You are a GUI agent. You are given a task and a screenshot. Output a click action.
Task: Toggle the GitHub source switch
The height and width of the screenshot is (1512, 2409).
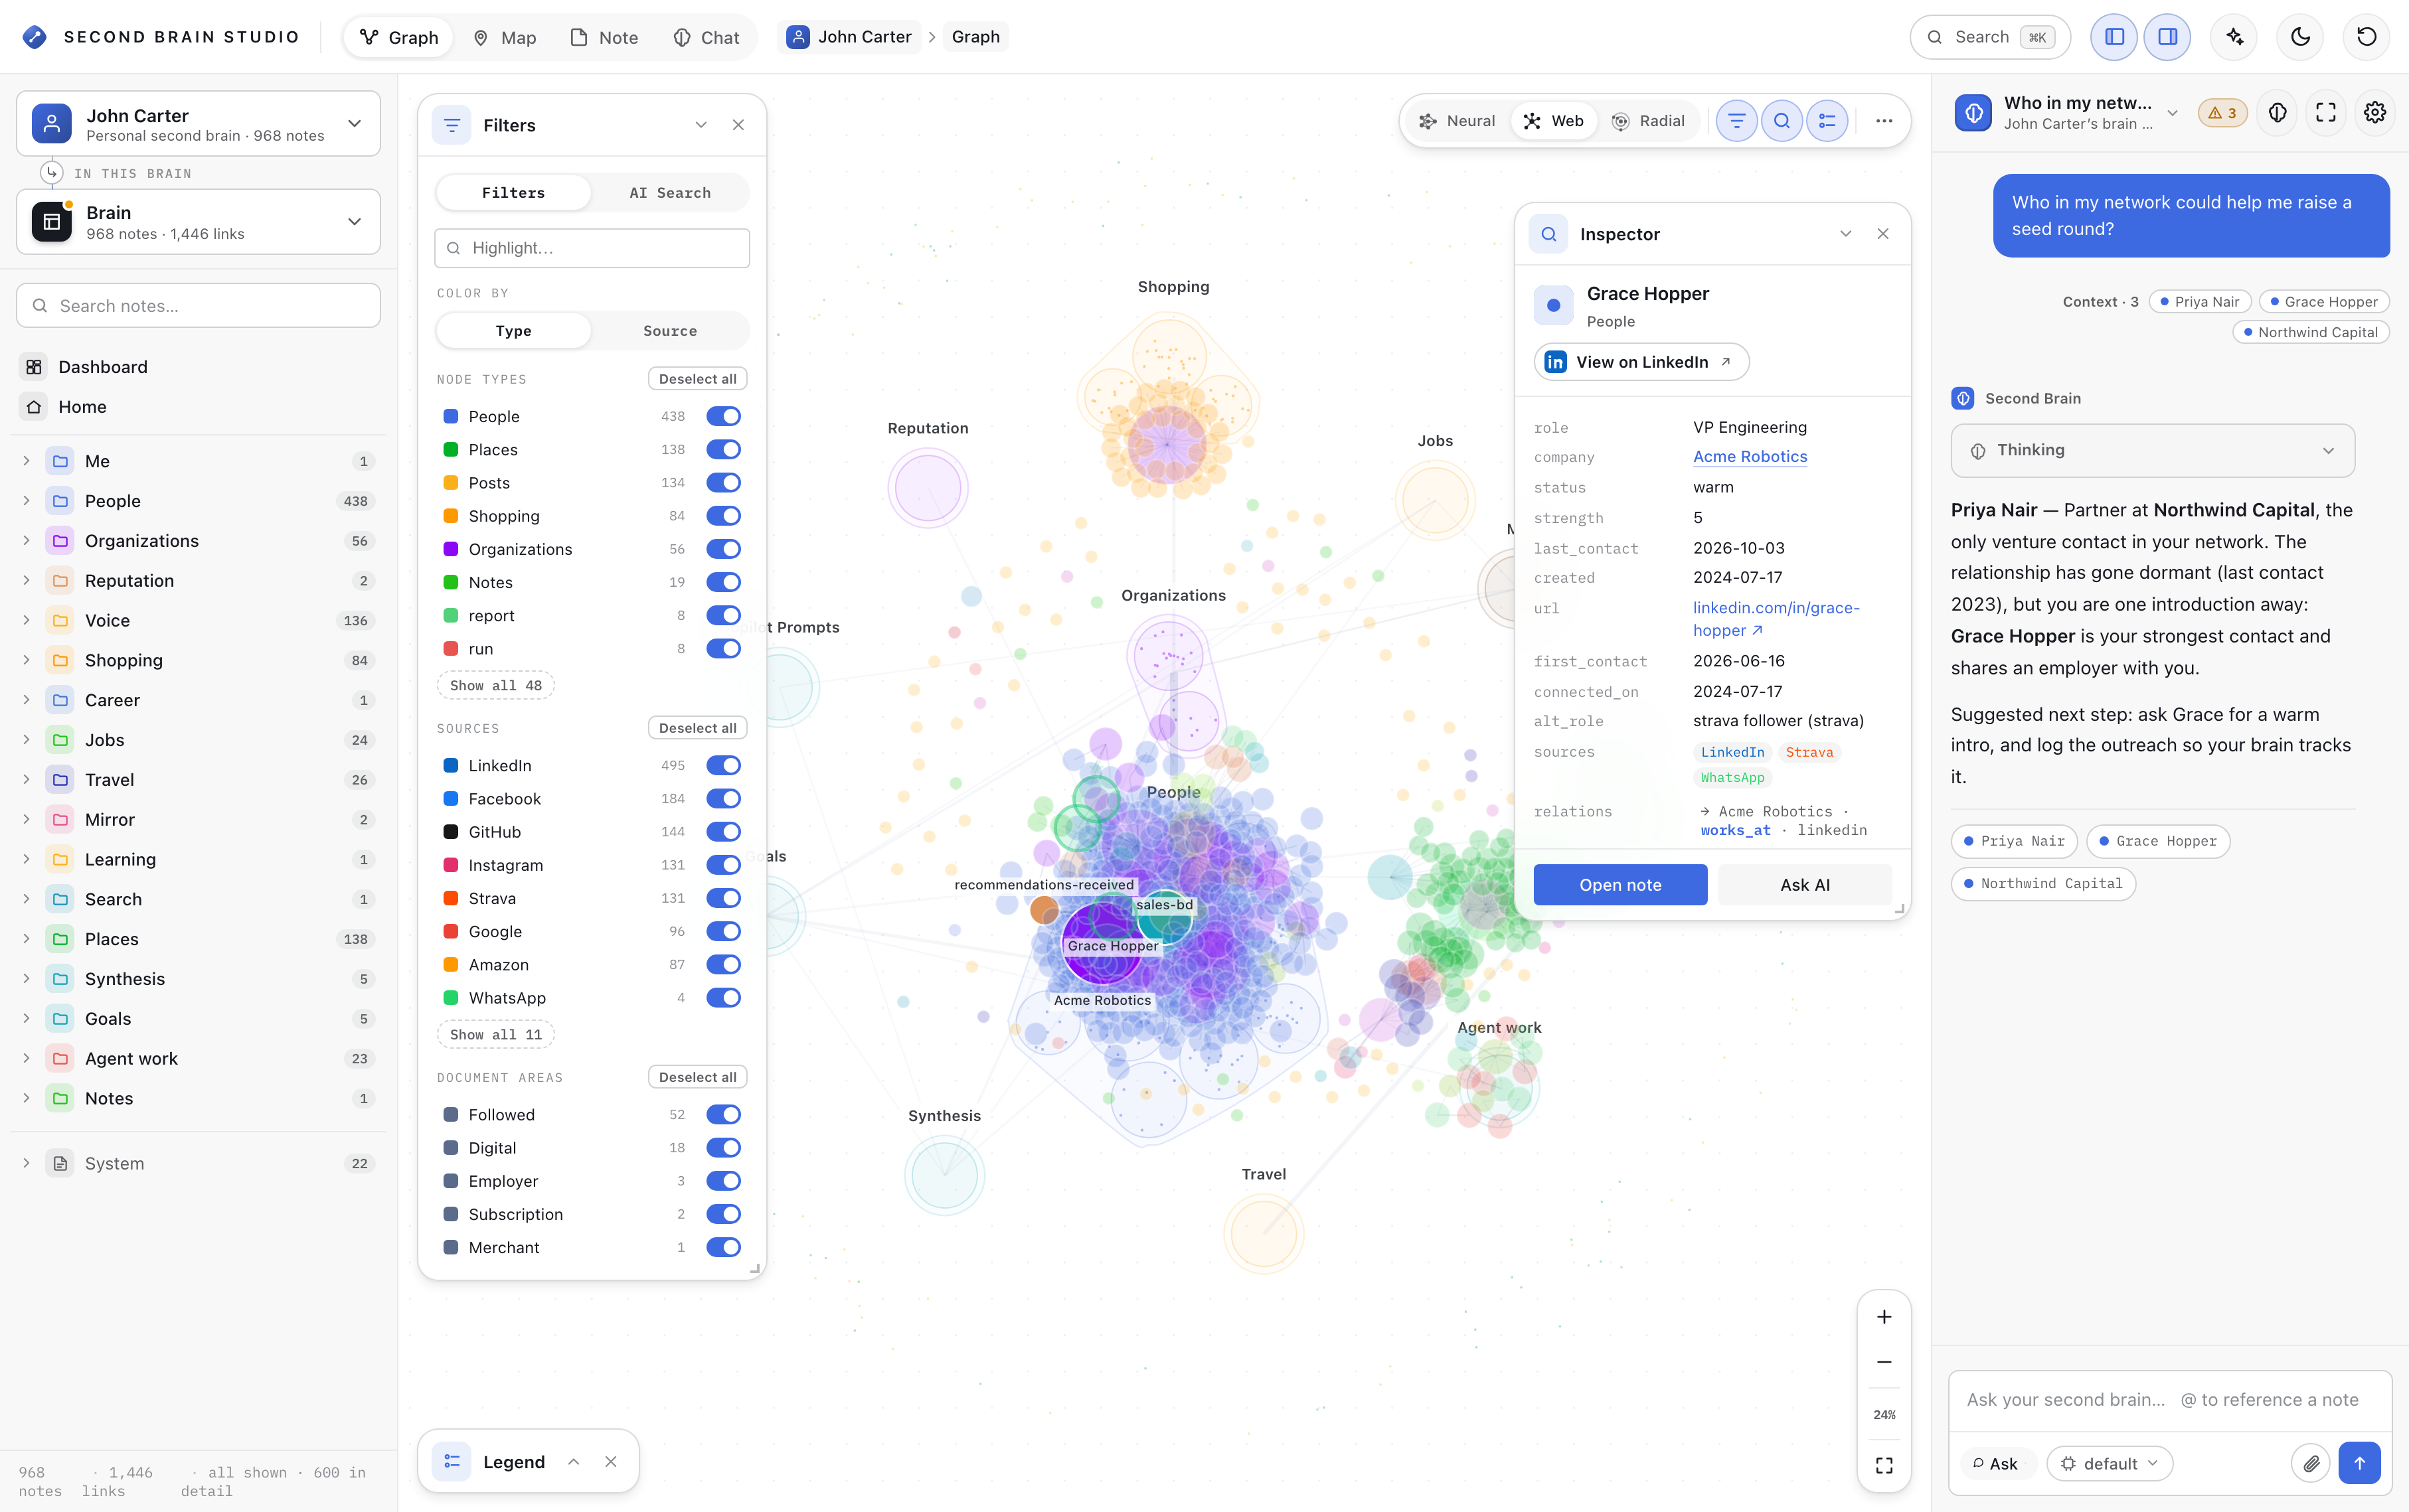723,832
